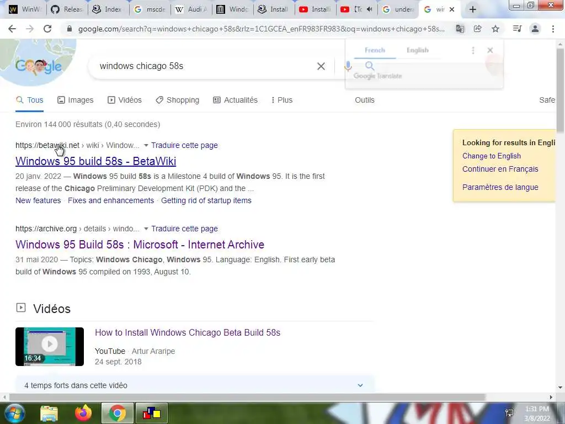Open the New features sitelink

tap(38, 200)
